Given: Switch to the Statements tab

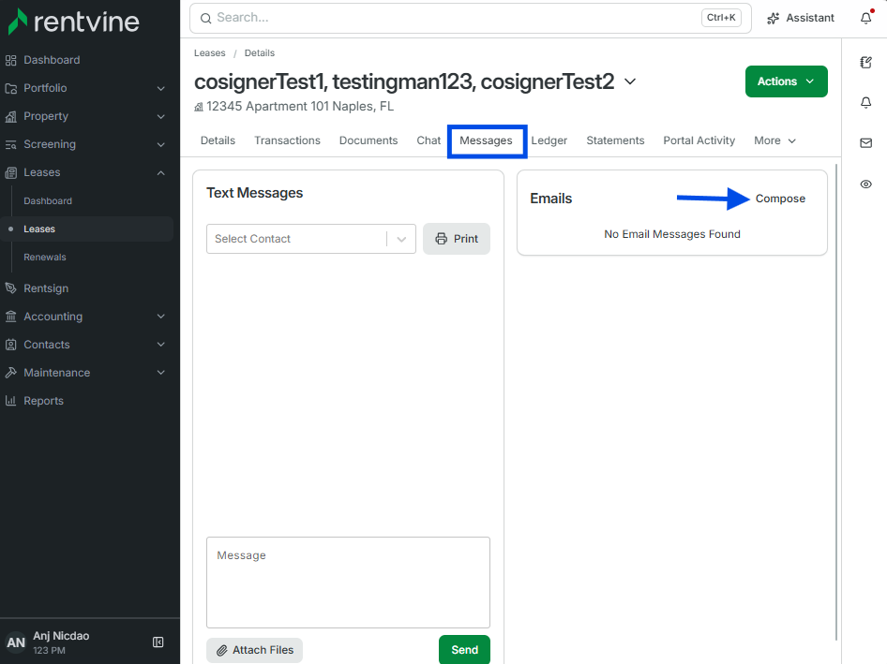Looking at the screenshot, I should [x=615, y=140].
